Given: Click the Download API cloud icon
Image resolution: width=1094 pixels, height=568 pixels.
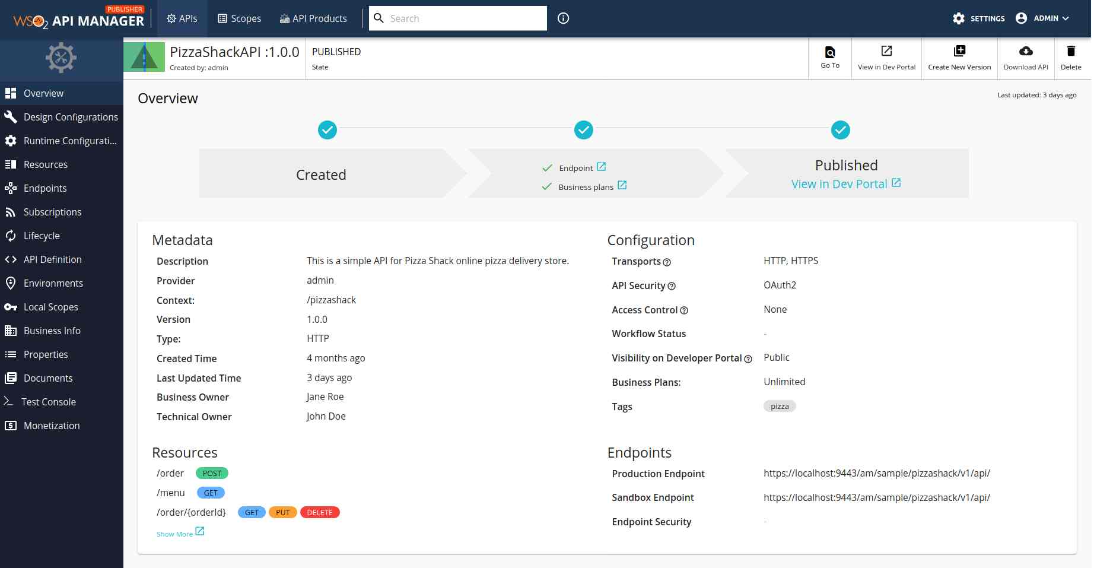Looking at the screenshot, I should [x=1026, y=51].
